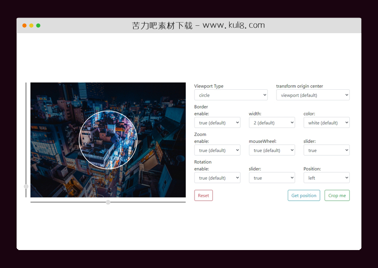Click the horizontal zoom slider handle
The height and width of the screenshot is (268, 378).
108,202
